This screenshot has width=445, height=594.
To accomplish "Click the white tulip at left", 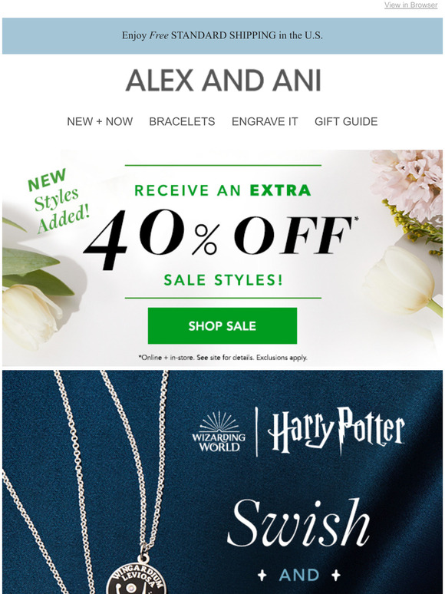I will 31,317.
